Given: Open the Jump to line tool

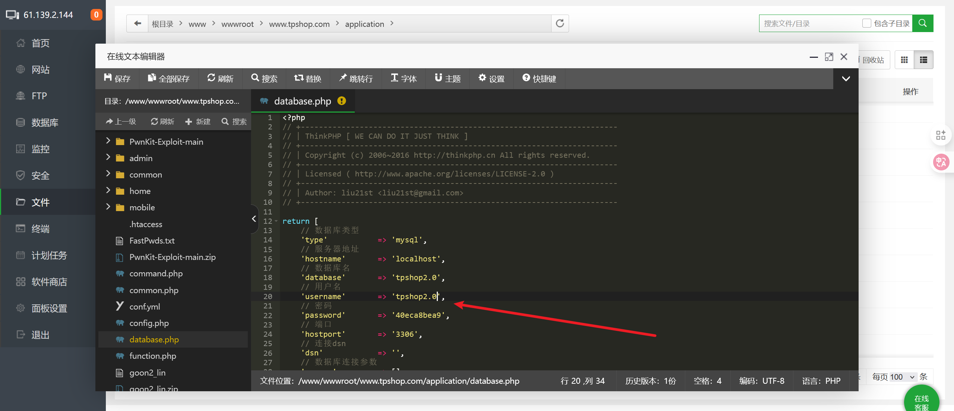Looking at the screenshot, I should click(x=356, y=79).
